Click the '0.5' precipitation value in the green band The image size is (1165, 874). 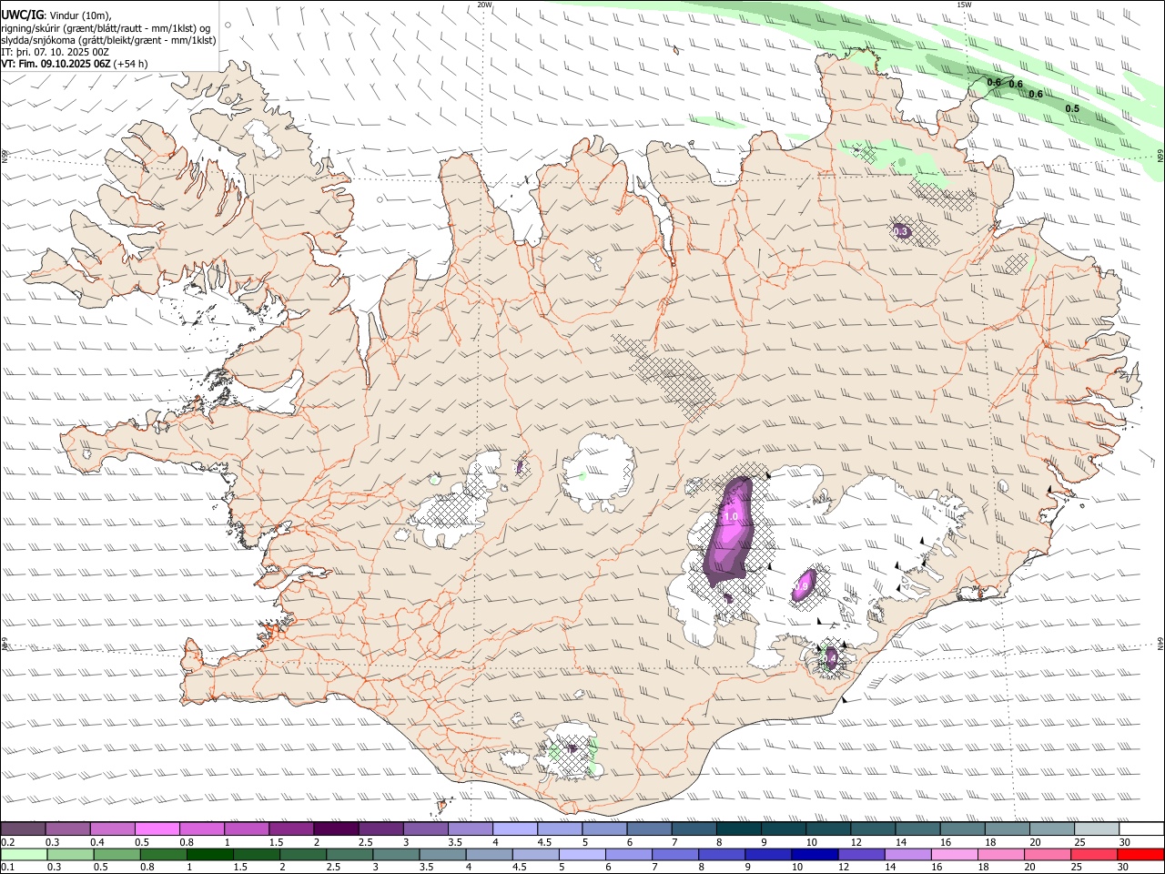1072,108
